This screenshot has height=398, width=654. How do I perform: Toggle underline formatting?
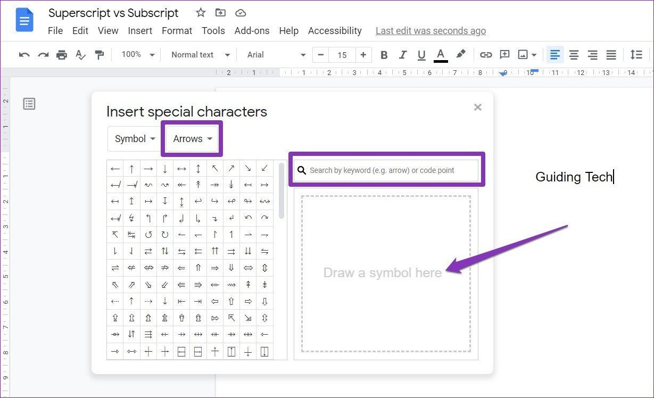pos(421,55)
